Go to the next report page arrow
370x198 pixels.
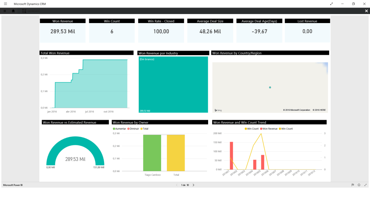194,185
